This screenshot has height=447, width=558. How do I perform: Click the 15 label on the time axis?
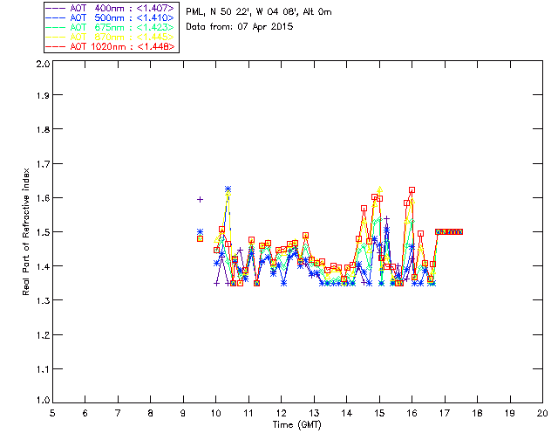tap(379, 413)
